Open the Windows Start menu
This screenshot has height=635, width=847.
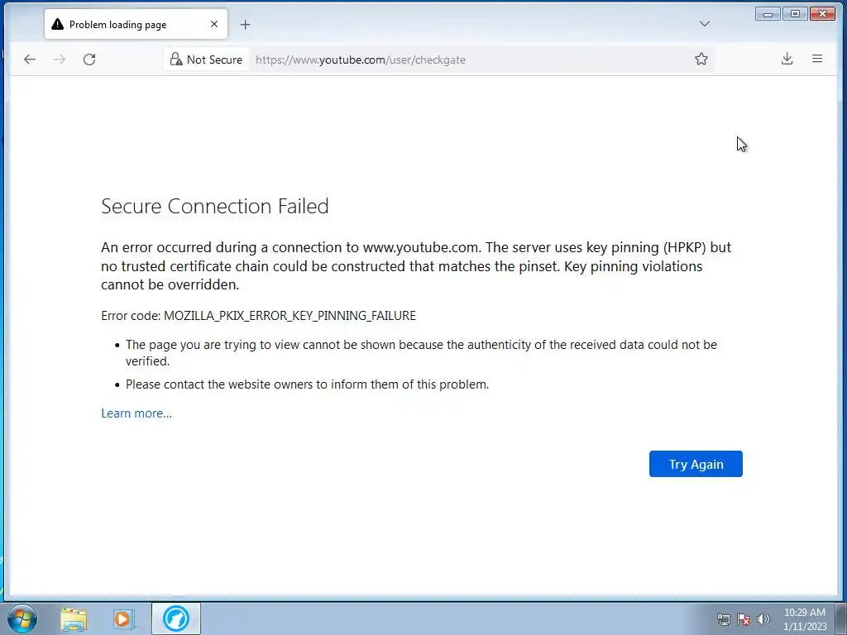coord(22,618)
